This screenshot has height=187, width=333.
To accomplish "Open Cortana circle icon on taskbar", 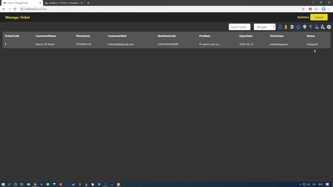I will [16, 184].
